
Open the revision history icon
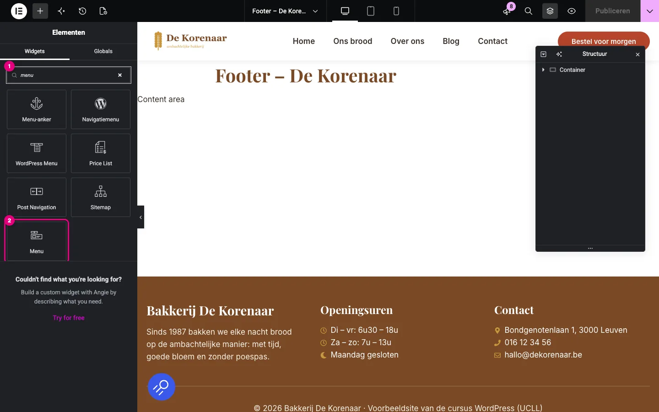pyautogui.click(x=82, y=11)
